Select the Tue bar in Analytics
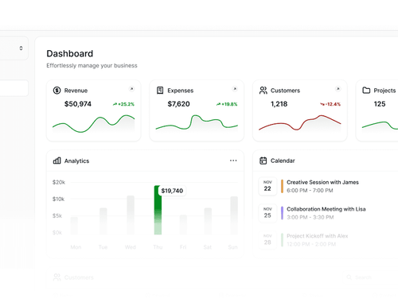This screenshot has height=298, width=398. (x=103, y=221)
